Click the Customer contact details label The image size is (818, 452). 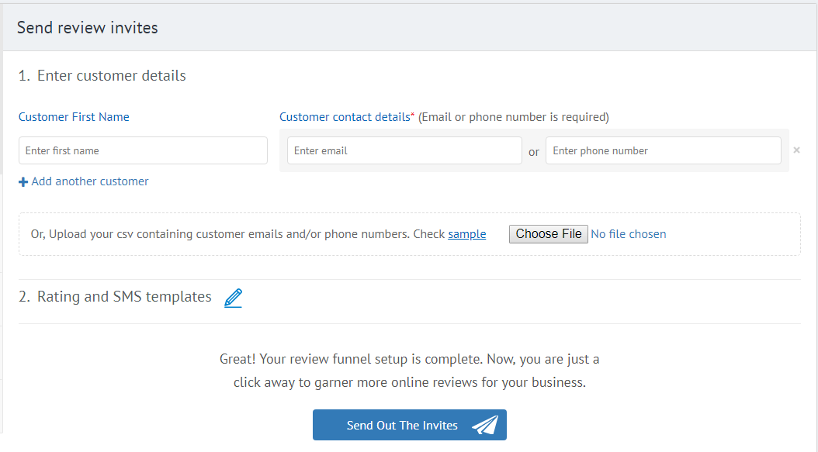[345, 117]
